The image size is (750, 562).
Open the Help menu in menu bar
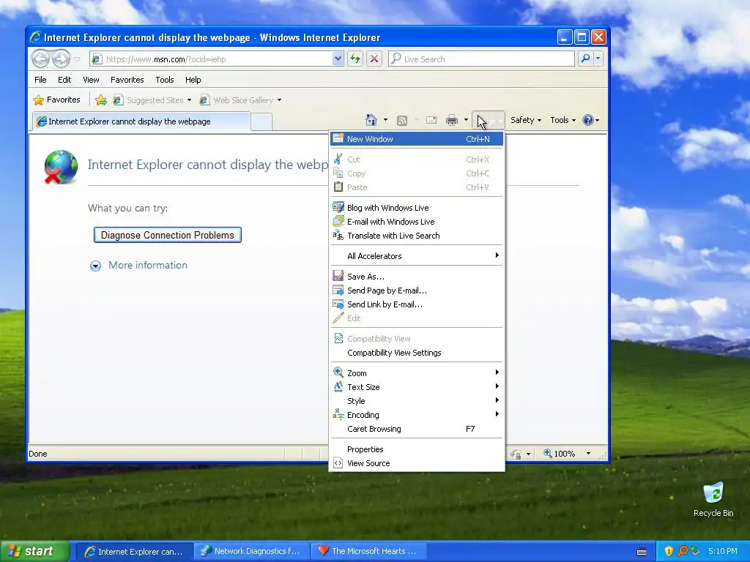tap(193, 80)
